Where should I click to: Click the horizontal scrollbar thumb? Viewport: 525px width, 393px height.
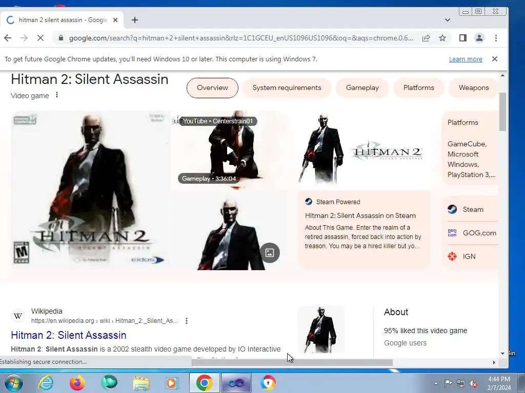coord(292,363)
